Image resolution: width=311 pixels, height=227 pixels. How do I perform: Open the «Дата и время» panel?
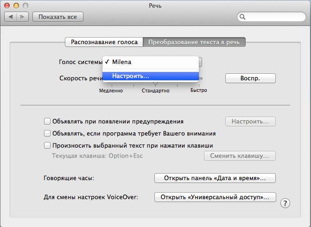215,178
